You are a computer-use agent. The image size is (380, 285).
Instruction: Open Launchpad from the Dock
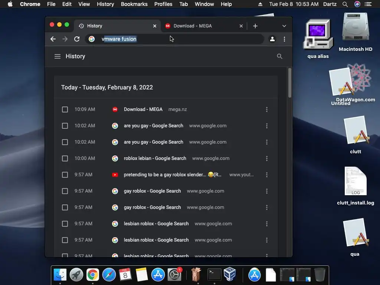[x=76, y=275]
